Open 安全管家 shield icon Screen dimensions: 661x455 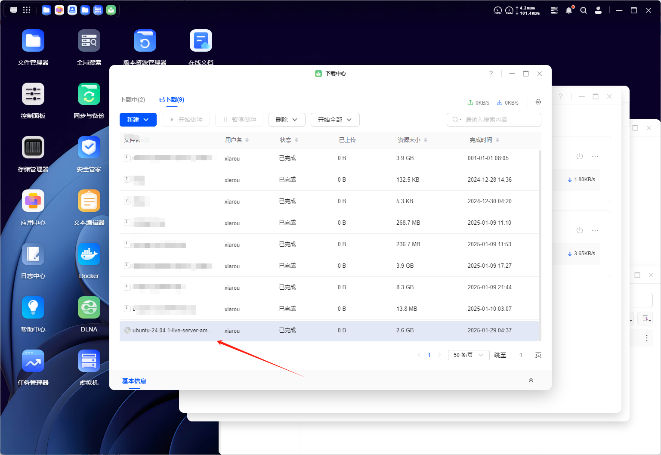[89, 148]
